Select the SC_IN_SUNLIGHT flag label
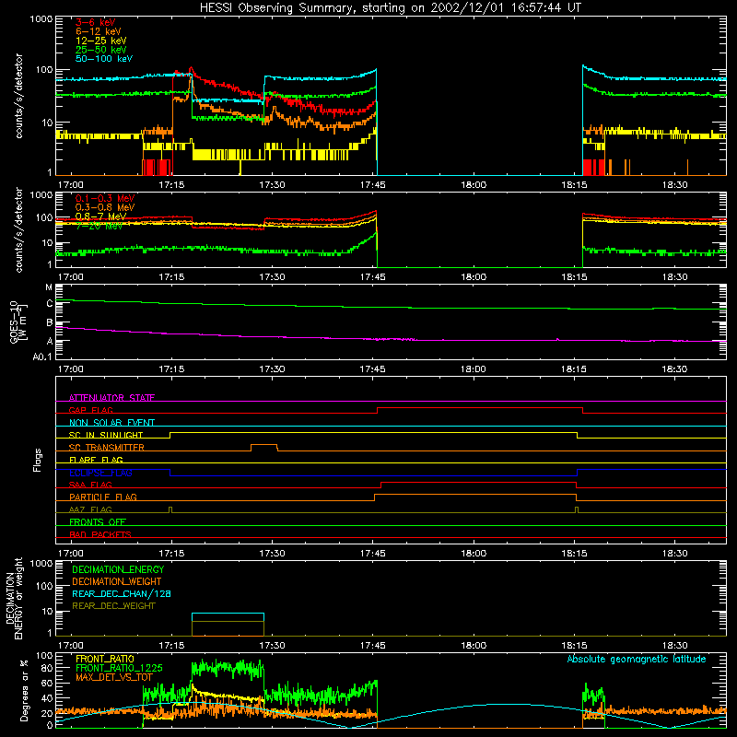This screenshot has height=737, width=737. (106, 435)
